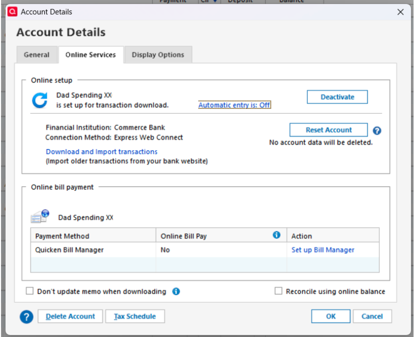
Task: Click info icon next to memo checkbox
Action: (176, 291)
